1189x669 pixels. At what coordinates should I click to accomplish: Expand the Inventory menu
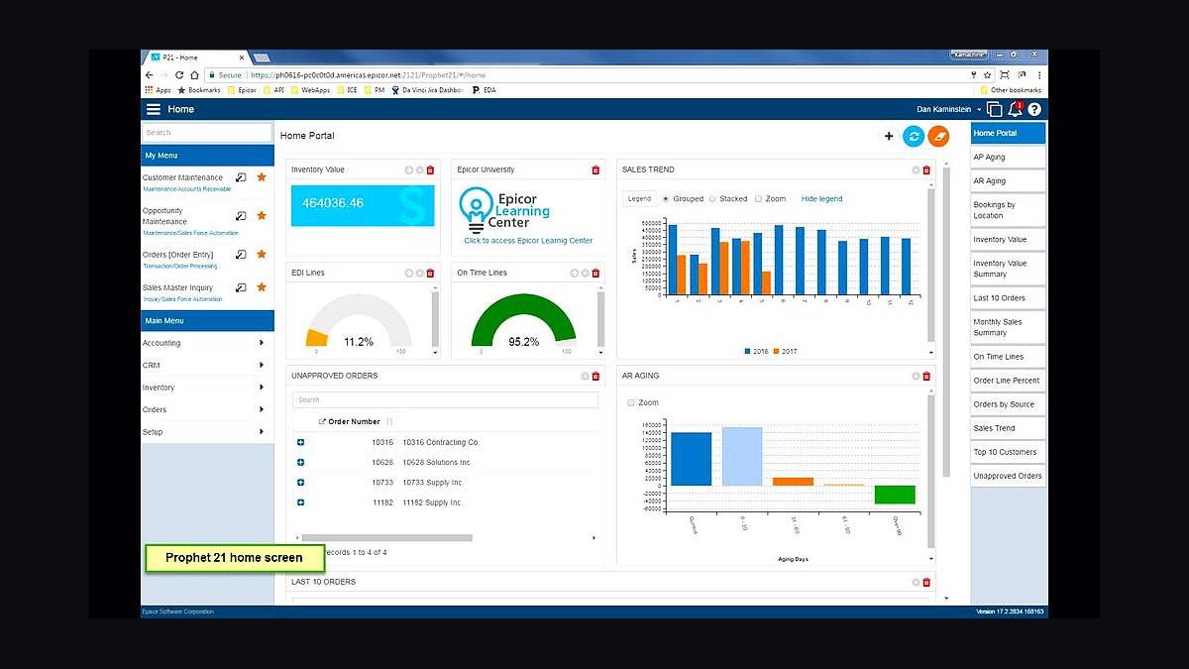tap(207, 388)
